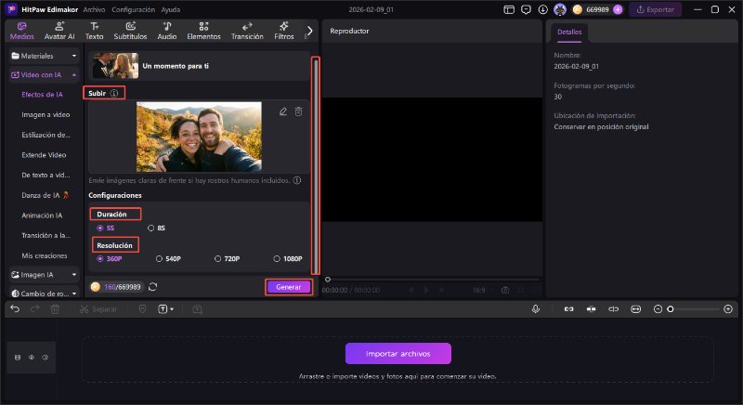This screenshot has height=405, width=743.
Task: Select 540P resolution
Action: coord(168,259)
